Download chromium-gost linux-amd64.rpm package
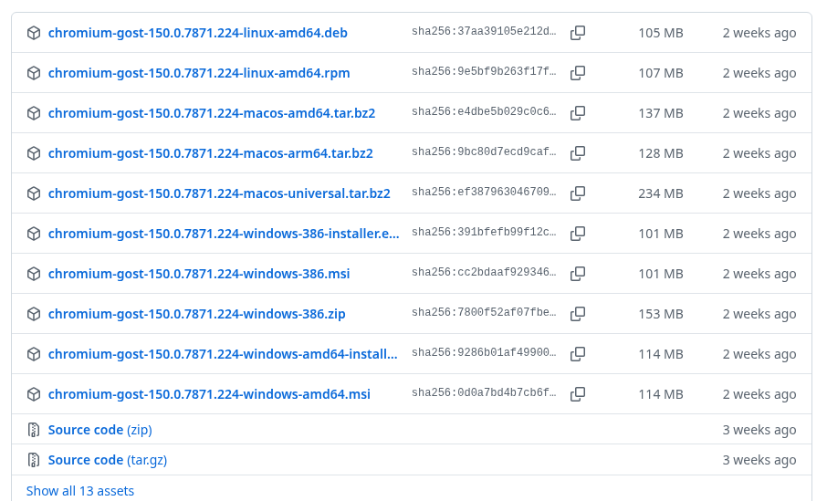The height and width of the screenshot is (501, 827). pos(199,73)
